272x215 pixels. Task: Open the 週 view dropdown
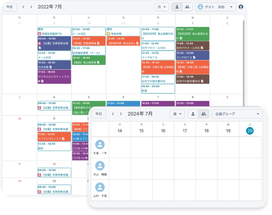click(177, 114)
